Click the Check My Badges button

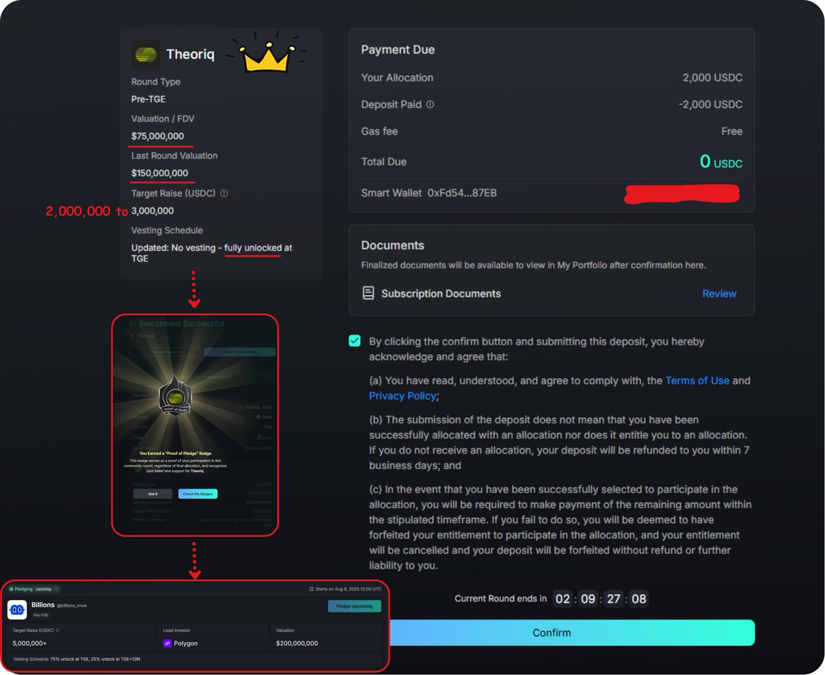(x=198, y=494)
